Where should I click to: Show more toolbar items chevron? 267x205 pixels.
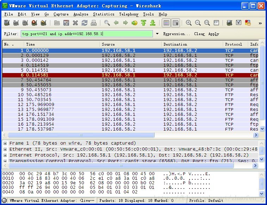click(x=260, y=23)
